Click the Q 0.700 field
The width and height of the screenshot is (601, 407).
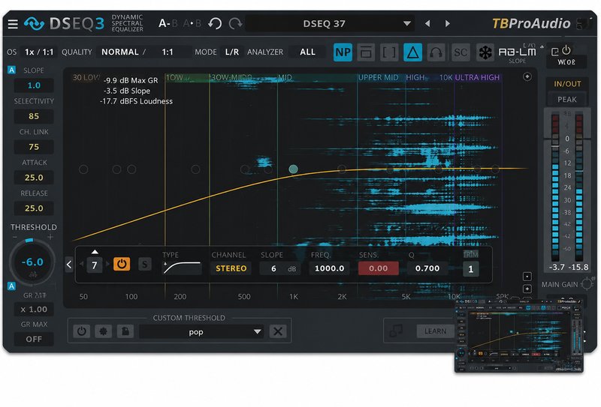427,268
